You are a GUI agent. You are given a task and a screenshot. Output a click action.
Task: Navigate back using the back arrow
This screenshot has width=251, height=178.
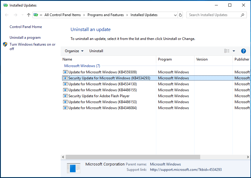tap(7, 15)
